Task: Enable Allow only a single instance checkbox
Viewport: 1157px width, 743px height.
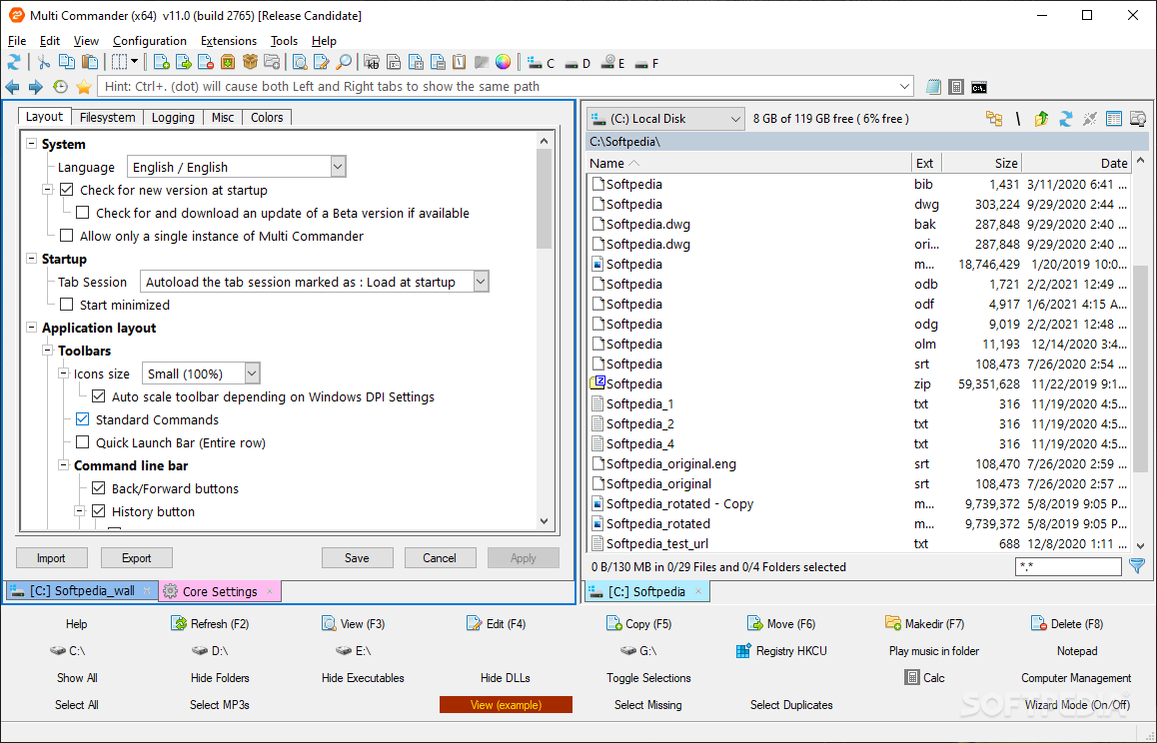Action: tap(66, 236)
